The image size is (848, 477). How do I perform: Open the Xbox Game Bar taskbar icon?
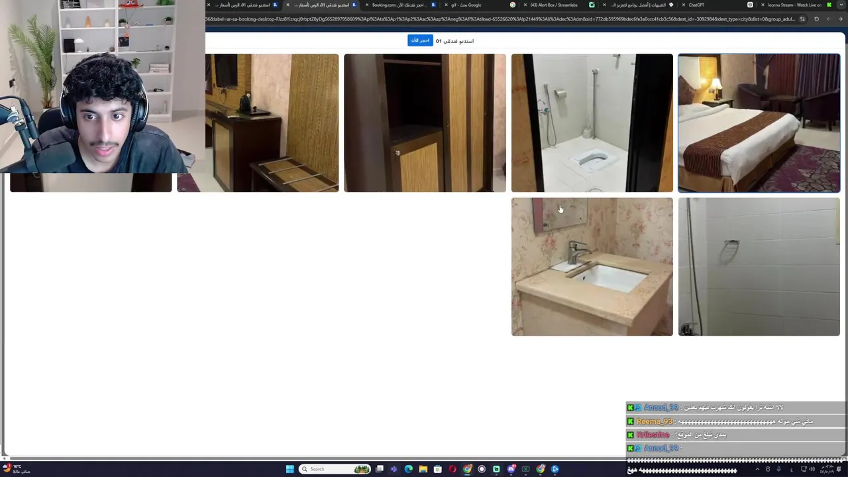click(525, 469)
